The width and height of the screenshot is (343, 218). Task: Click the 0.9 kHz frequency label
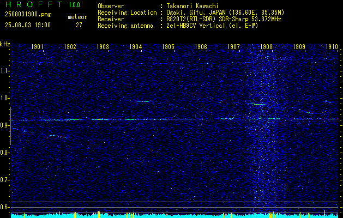4,125
